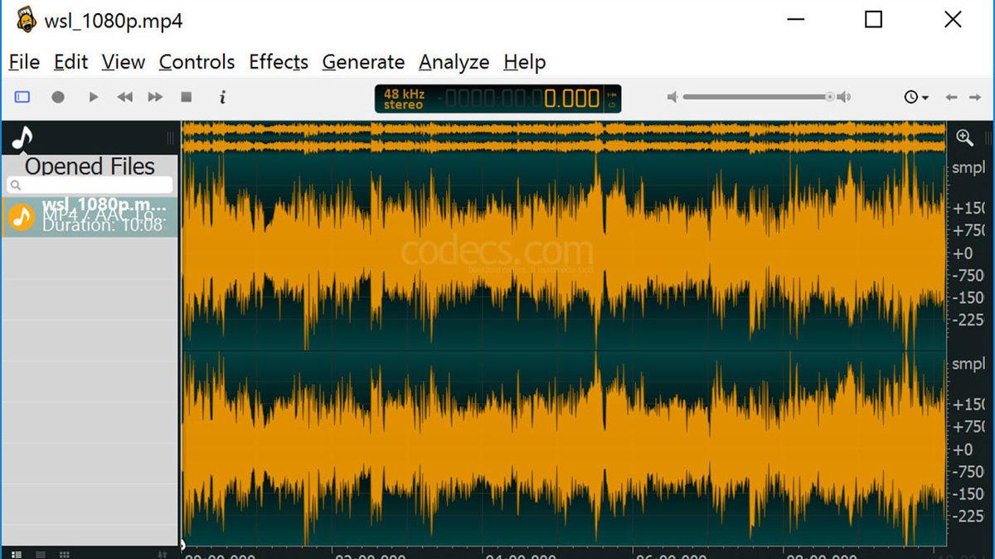
Task: Toggle the sidebar panel visibility
Action: [22, 97]
